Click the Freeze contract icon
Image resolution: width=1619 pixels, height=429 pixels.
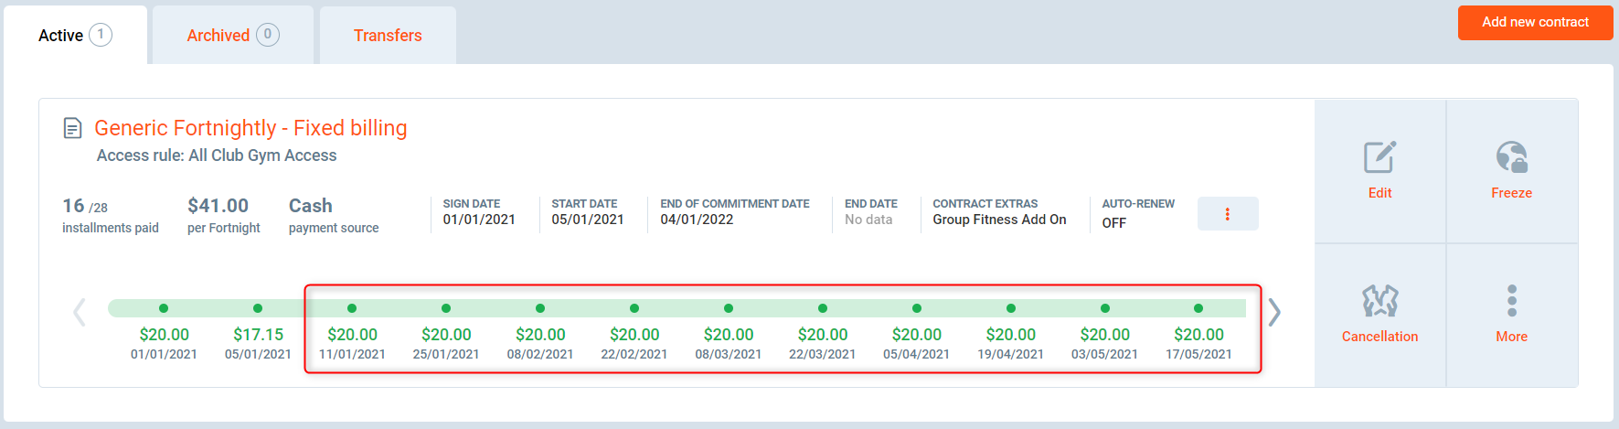click(x=1511, y=158)
